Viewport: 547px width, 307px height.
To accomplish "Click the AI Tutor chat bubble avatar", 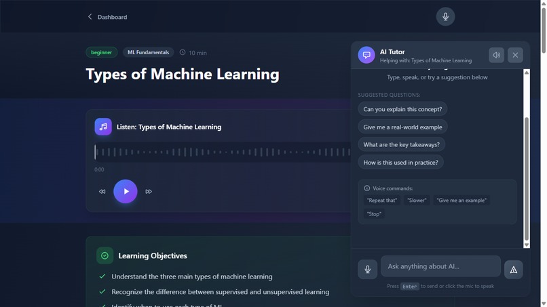I will 366,55.
